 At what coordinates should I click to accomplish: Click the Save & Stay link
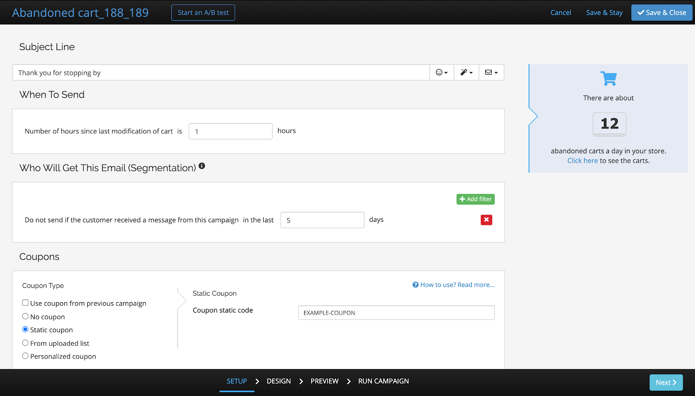(604, 13)
